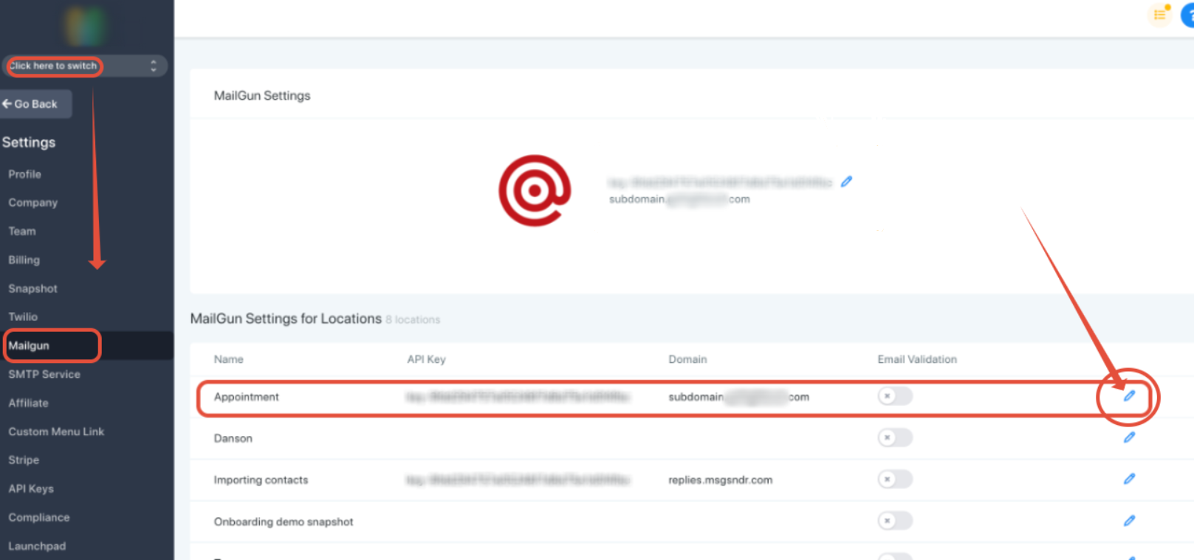Screen dimensions: 1194x560
Task: Toggle email validation for Appointment
Action: 895,396
